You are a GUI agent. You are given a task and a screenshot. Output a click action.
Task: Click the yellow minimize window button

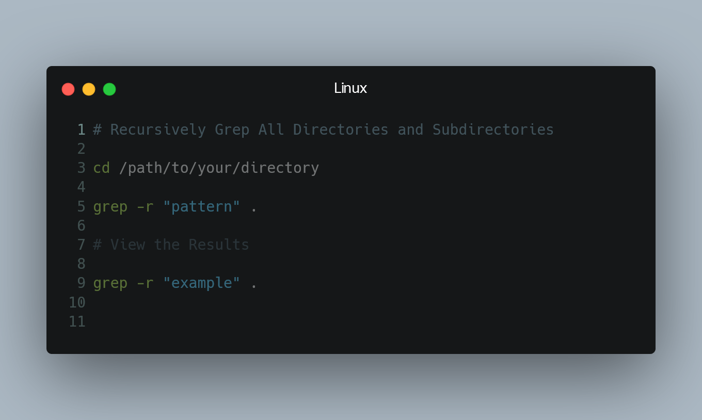coord(89,89)
